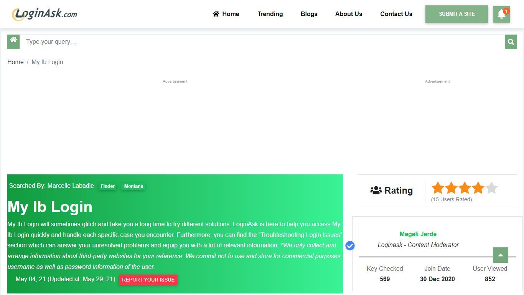Screen dimensions: 524x295
Task: Navigate to About Us
Action: click(x=348, y=14)
